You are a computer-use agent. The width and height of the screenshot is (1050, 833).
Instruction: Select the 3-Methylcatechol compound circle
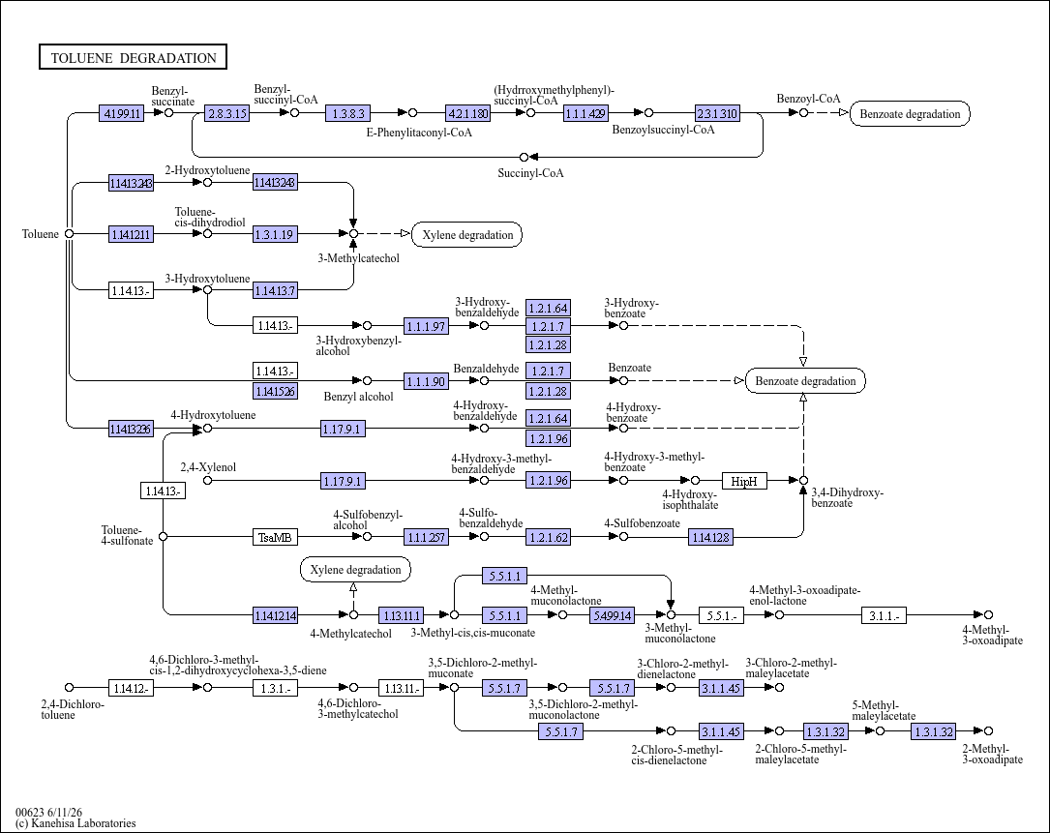click(x=353, y=234)
